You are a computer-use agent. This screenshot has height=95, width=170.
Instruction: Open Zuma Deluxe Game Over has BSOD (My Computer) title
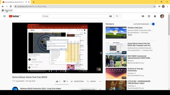point(139,44)
